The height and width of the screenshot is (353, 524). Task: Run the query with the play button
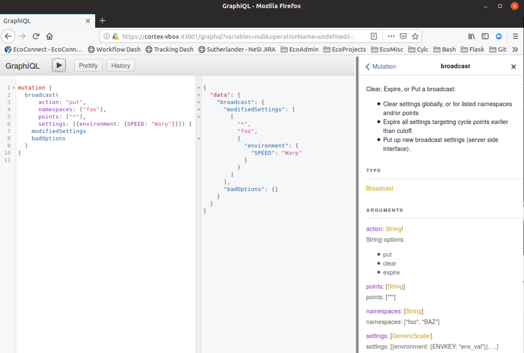click(59, 65)
